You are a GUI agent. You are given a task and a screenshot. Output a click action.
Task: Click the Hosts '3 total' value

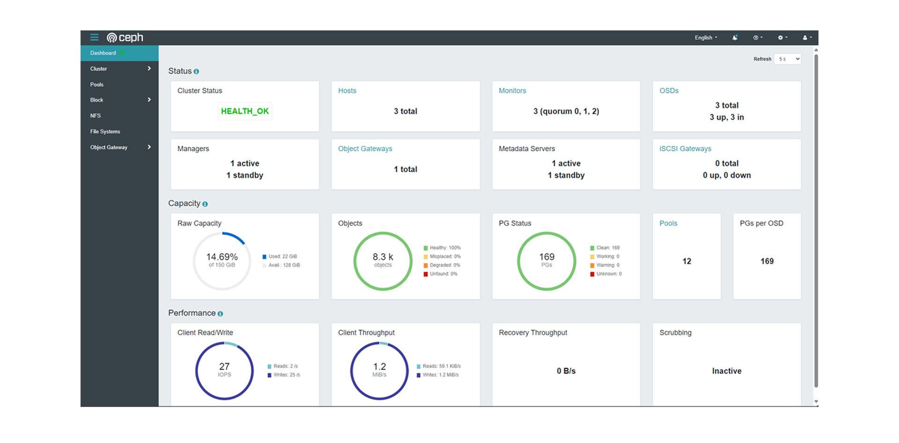coord(405,111)
